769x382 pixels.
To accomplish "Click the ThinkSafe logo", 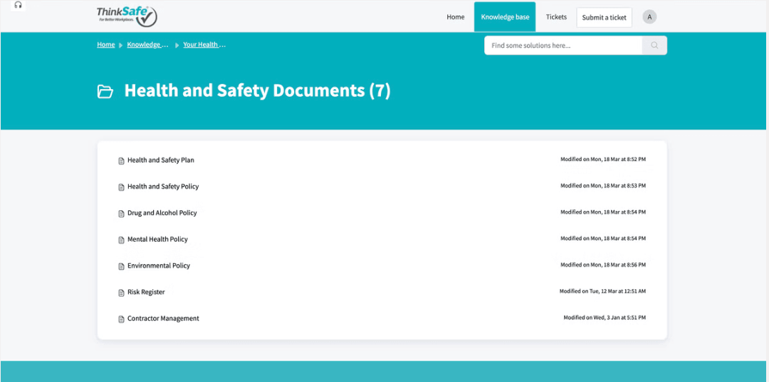I will 127,16.
